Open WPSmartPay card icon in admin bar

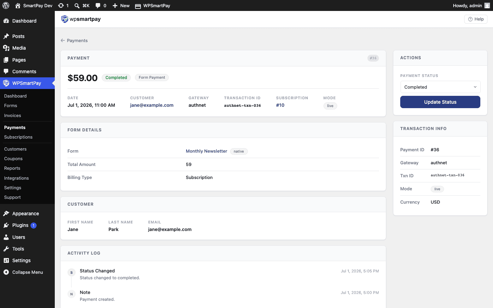pyautogui.click(x=138, y=6)
